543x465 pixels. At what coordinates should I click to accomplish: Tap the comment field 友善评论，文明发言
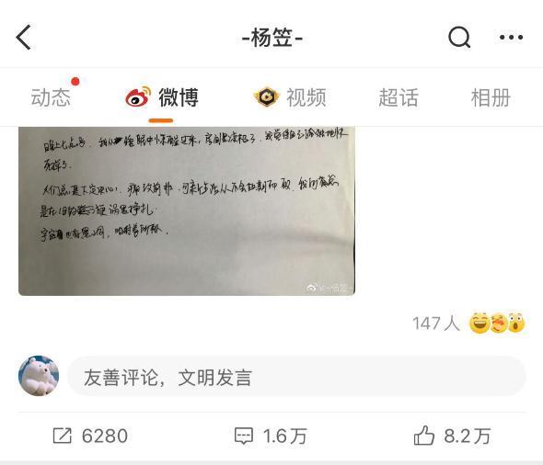pos(296,376)
